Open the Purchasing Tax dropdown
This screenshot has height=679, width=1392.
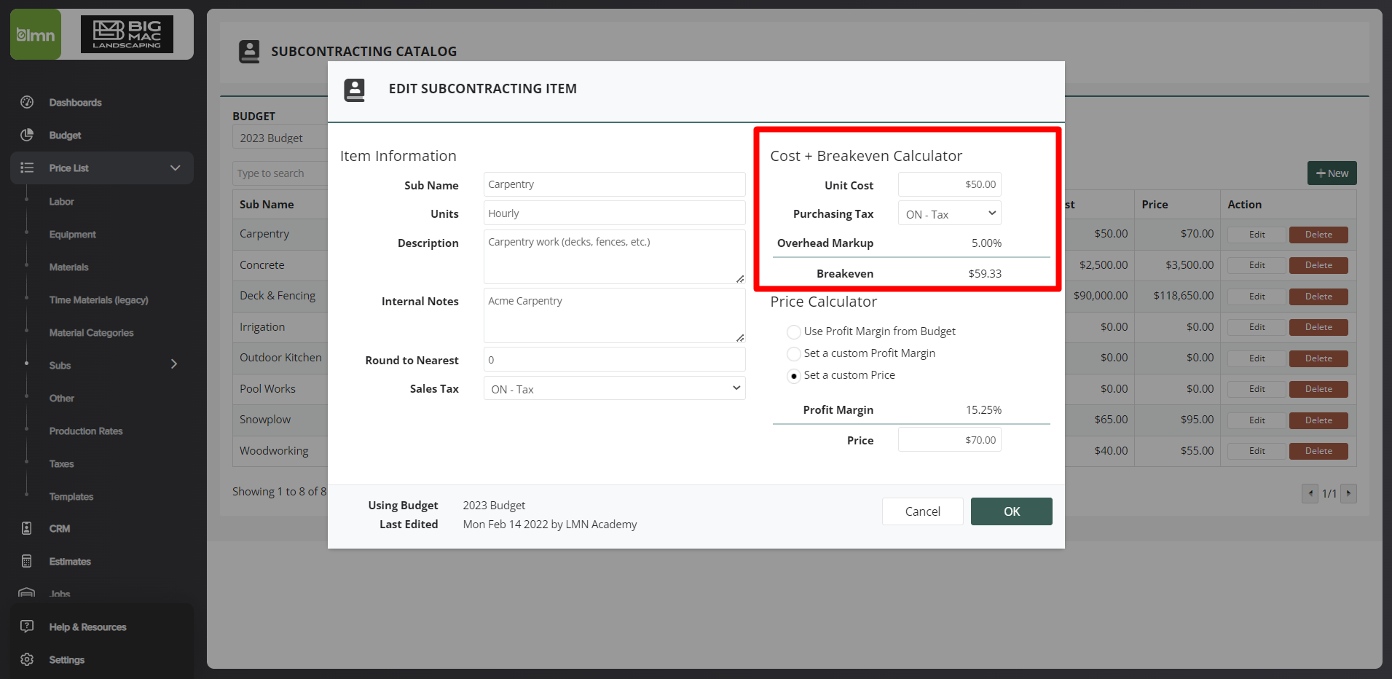(x=949, y=213)
